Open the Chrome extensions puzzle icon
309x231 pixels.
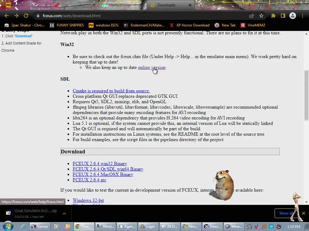pos(273,16)
